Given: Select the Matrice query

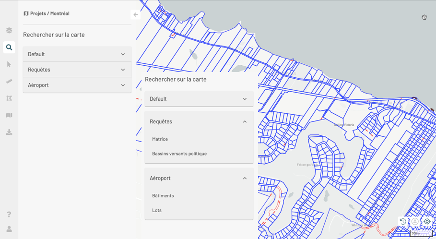Looking at the screenshot, I should click(x=160, y=139).
